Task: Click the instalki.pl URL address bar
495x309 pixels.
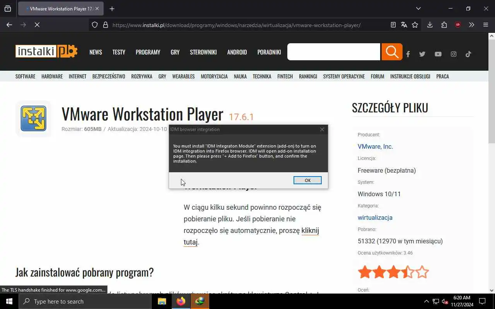Action: point(236,25)
